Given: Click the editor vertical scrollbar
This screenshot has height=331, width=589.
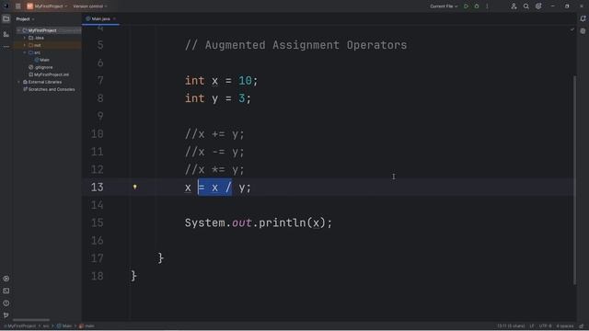Looking at the screenshot, I should tap(574, 180).
